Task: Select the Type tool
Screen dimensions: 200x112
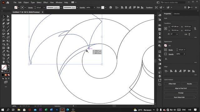Action: coord(3,27)
